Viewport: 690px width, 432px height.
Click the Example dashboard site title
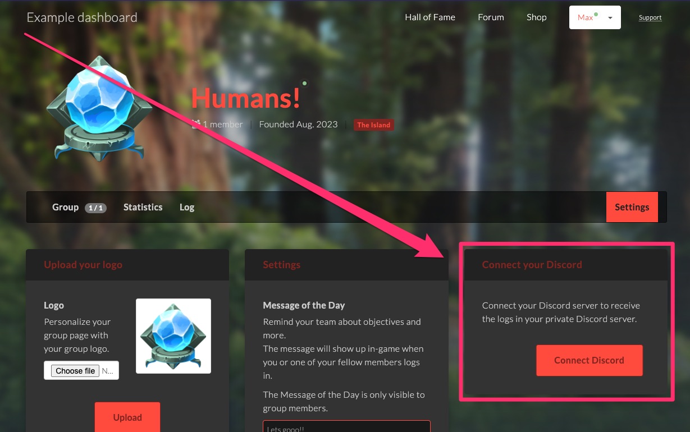(x=82, y=17)
